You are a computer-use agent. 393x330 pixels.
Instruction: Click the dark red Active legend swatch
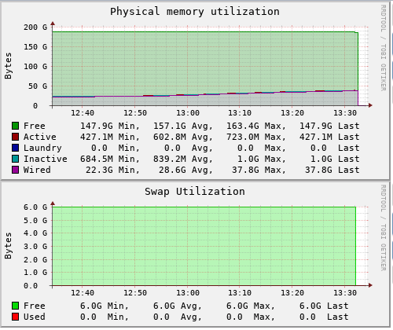(x=15, y=137)
